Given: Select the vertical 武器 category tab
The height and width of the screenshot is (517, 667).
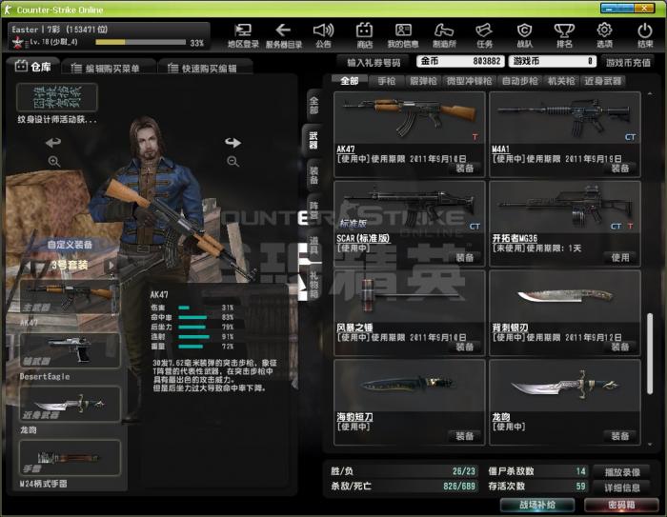Looking at the screenshot, I should tap(313, 140).
